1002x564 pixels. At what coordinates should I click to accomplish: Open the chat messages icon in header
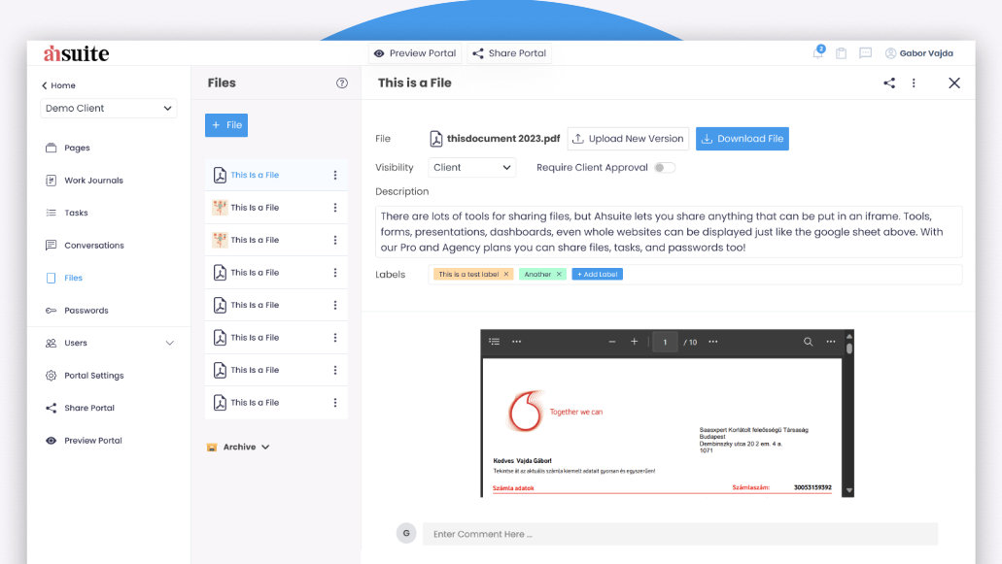coord(865,53)
